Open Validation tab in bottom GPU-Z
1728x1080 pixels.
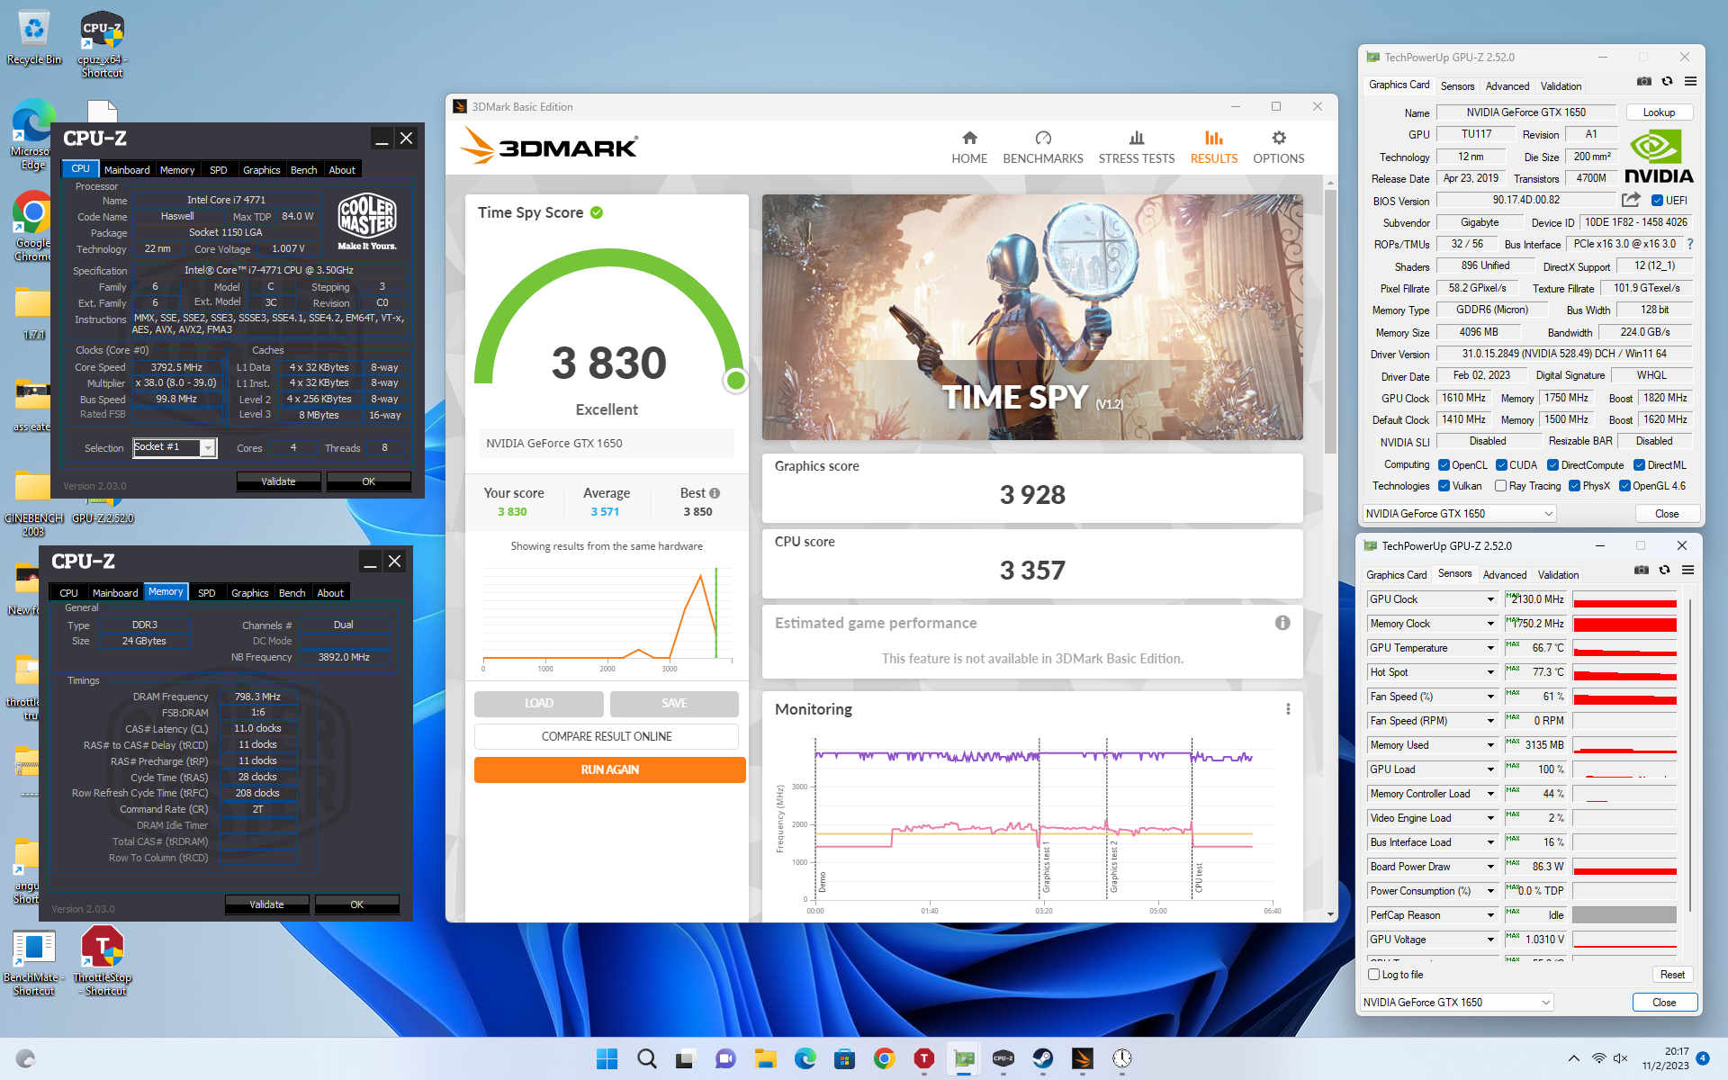tap(1558, 575)
